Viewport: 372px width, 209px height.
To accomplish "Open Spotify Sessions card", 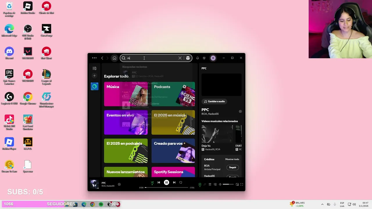I will tap(173, 172).
